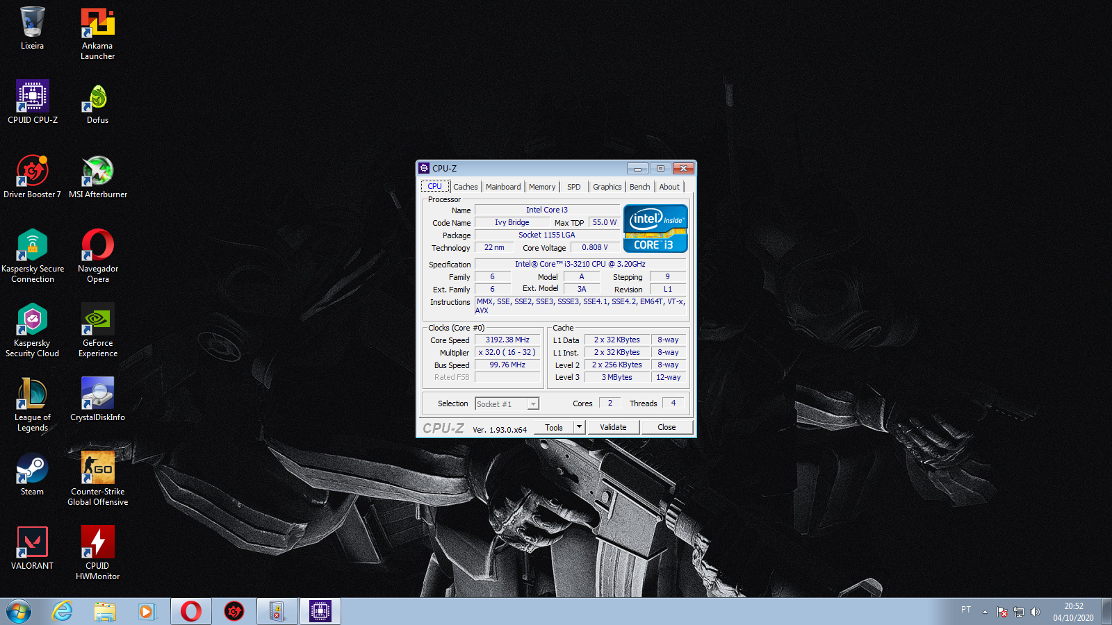The width and height of the screenshot is (1112, 625).
Task: Open the Action Center flag icon
Action: click(x=1002, y=612)
